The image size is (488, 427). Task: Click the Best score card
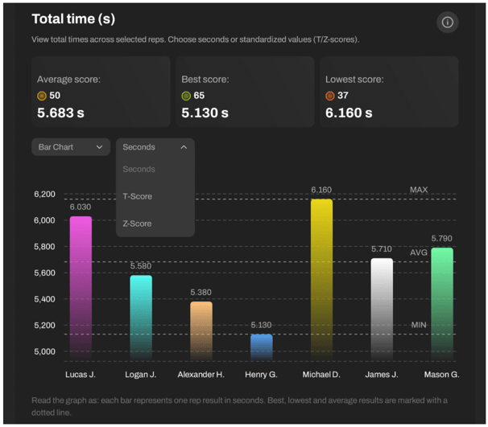[x=245, y=92]
